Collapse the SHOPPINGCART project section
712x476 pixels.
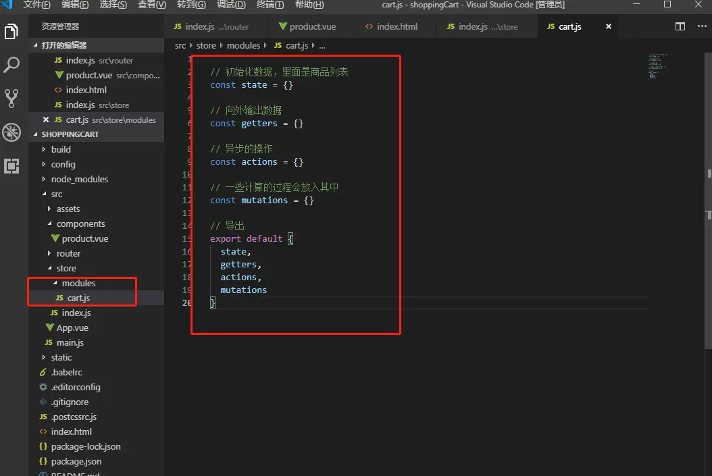pyautogui.click(x=70, y=134)
